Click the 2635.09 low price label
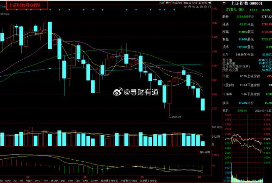 pos(176,117)
